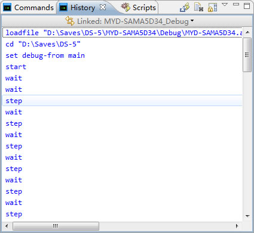Close the History tab
The height and width of the screenshot is (233, 254).
(103, 7)
